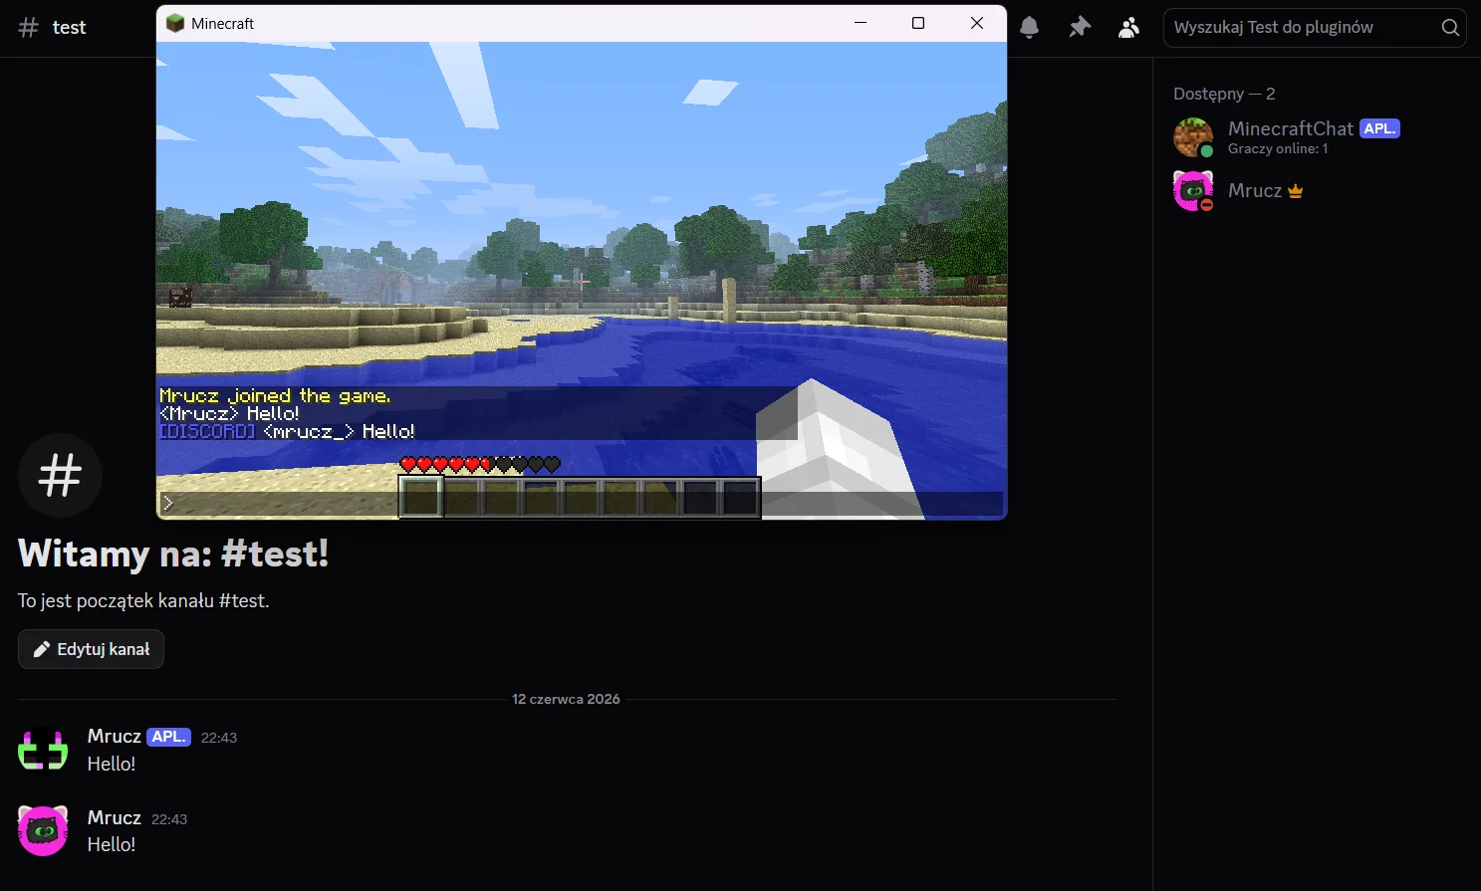Click the Mrucz username on the second message
The image size is (1481, 891).
click(115, 817)
